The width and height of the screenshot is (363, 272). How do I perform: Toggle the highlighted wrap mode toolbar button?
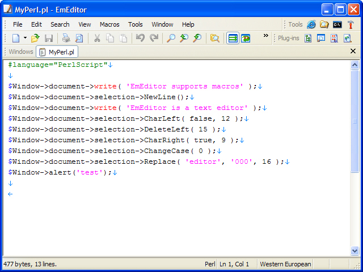point(233,38)
